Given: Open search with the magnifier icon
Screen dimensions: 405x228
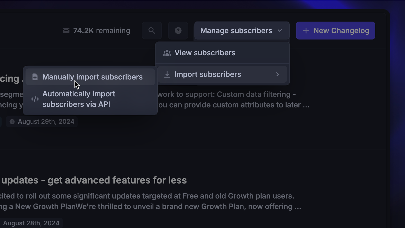Looking at the screenshot, I should coord(152,31).
